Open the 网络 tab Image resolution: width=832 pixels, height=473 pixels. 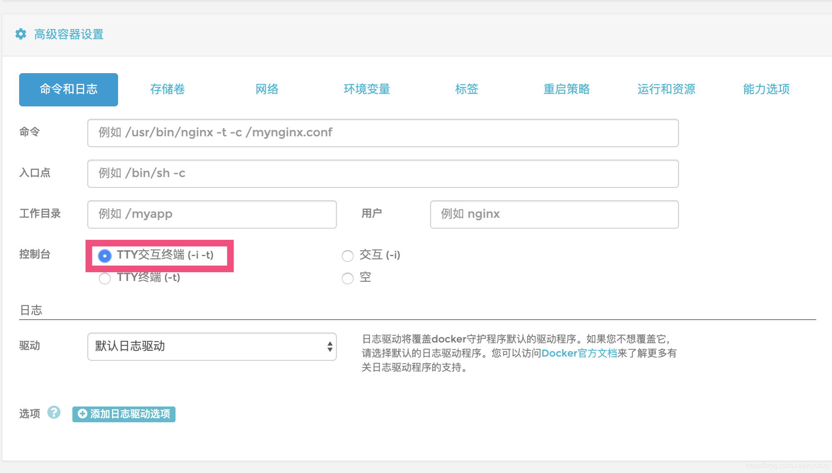tap(267, 89)
